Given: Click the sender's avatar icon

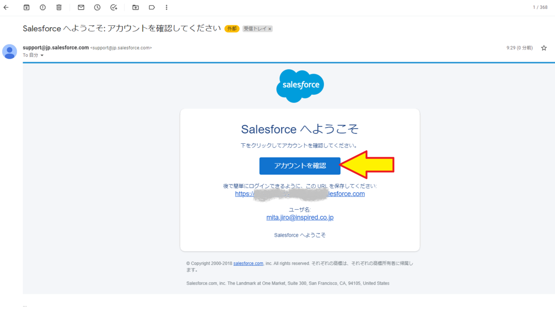Looking at the screenshot, I should 10,51.
